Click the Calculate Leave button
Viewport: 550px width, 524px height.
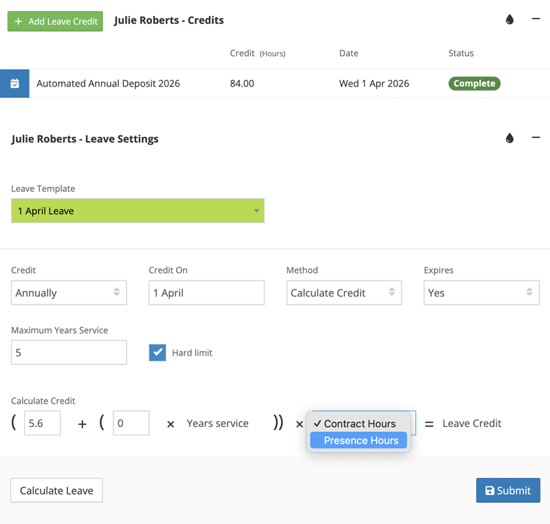56,490
